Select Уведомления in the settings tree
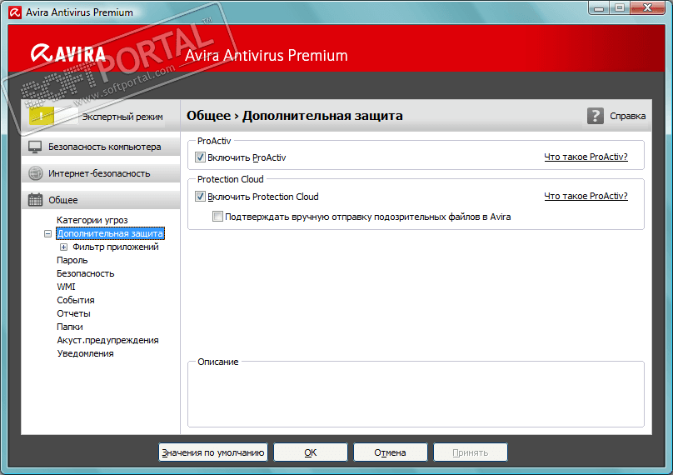This screenshot has height=475, width=673. coord(86,353)
